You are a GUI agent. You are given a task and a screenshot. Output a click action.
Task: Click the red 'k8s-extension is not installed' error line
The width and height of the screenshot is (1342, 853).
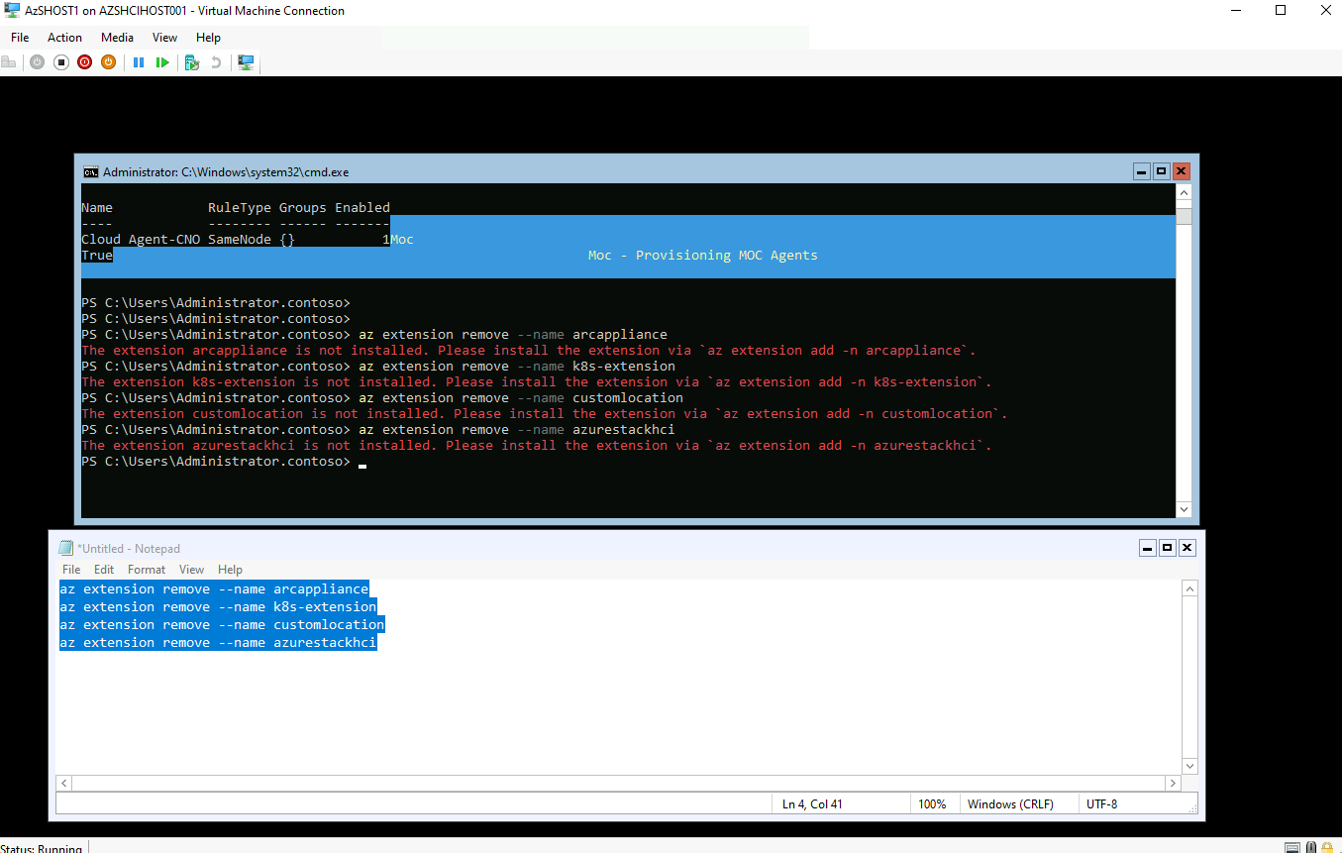point(537,382)
